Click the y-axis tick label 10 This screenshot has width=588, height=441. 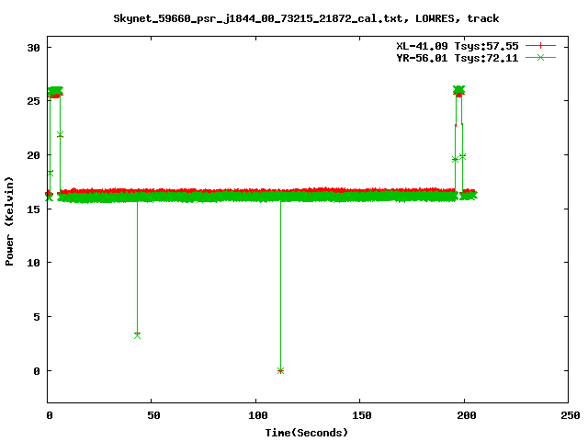point(33,263)
